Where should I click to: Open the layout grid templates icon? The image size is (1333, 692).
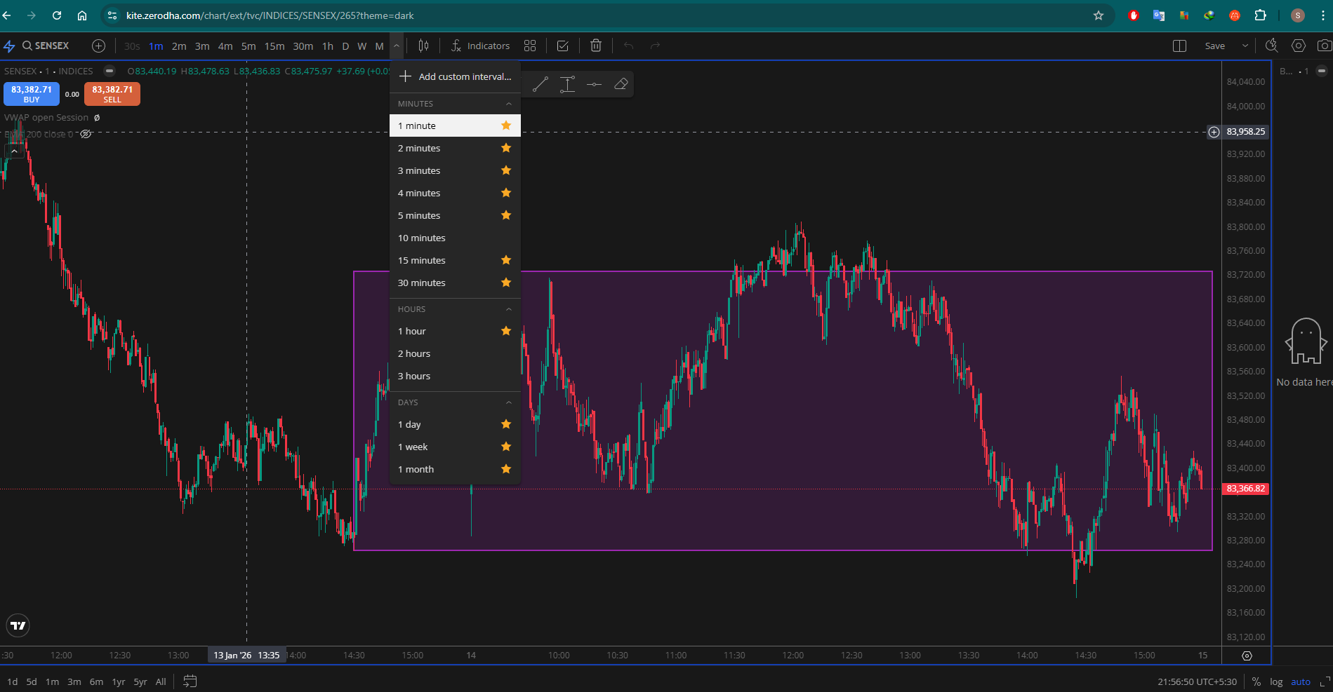click(x=530, y=46)
